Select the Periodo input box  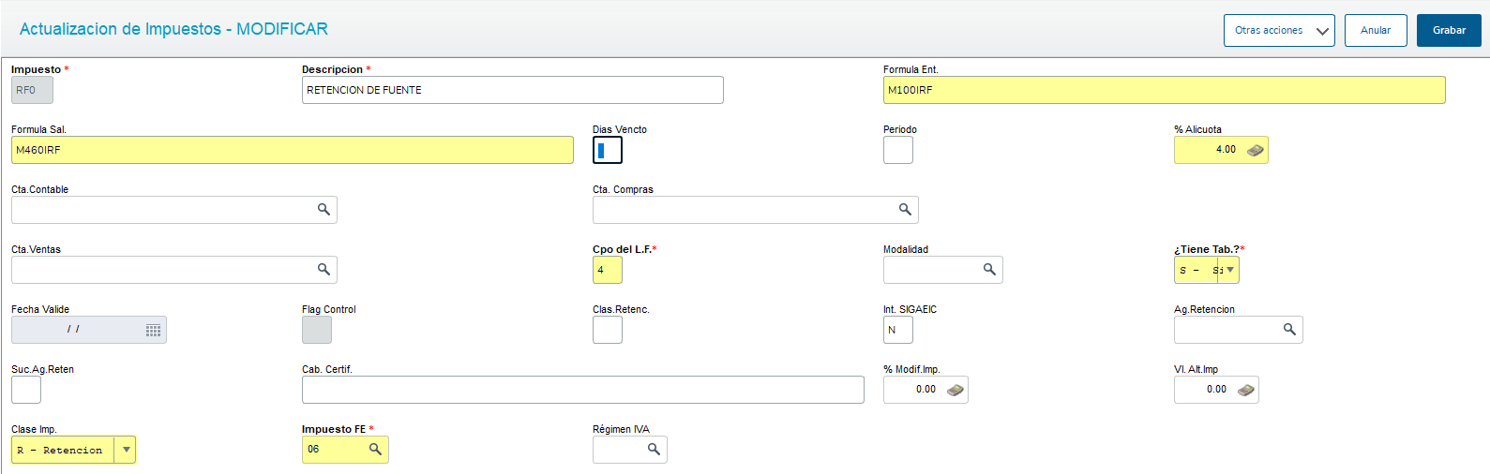[897, 150]
